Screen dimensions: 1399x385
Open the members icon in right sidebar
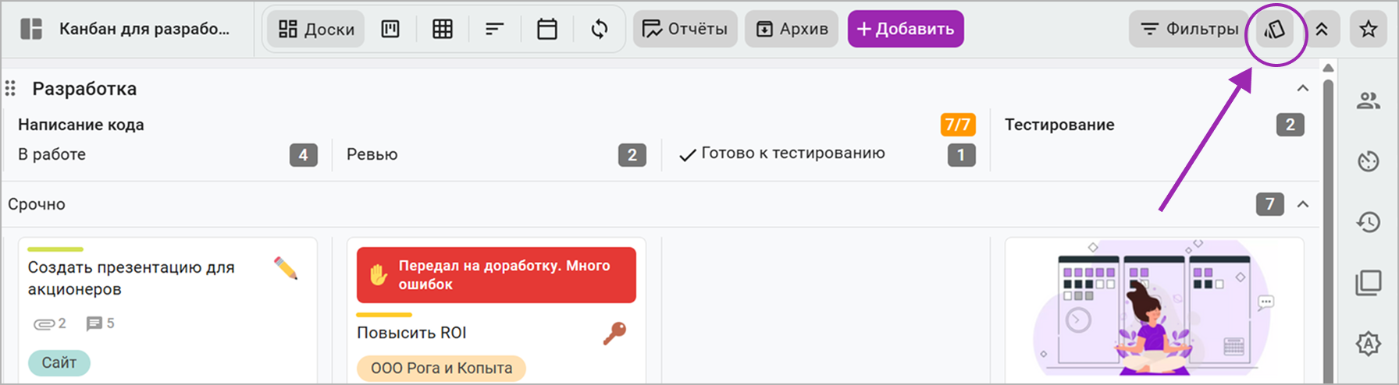coord(1369,101)
